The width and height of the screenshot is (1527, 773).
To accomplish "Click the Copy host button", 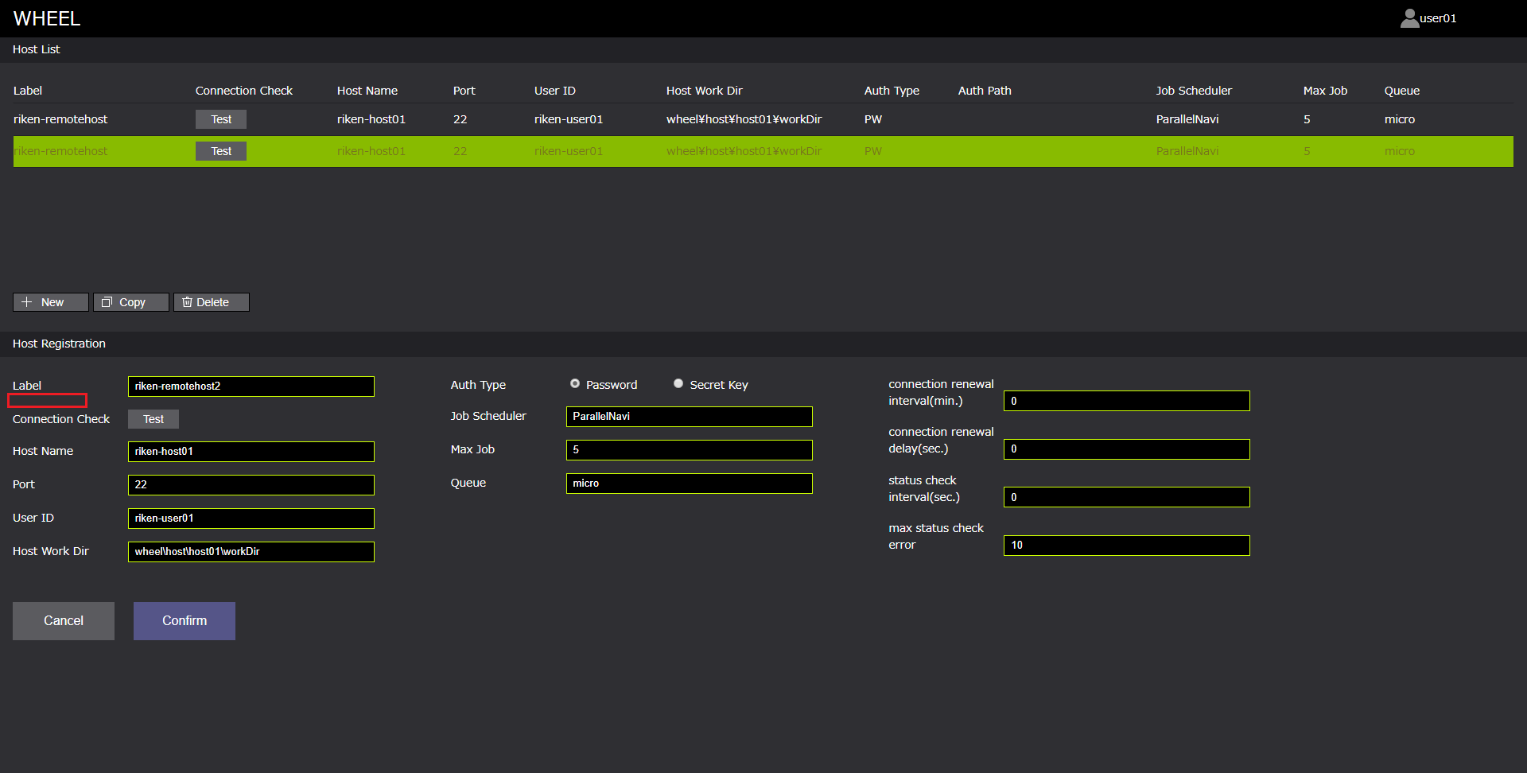I will coord(130,302).
